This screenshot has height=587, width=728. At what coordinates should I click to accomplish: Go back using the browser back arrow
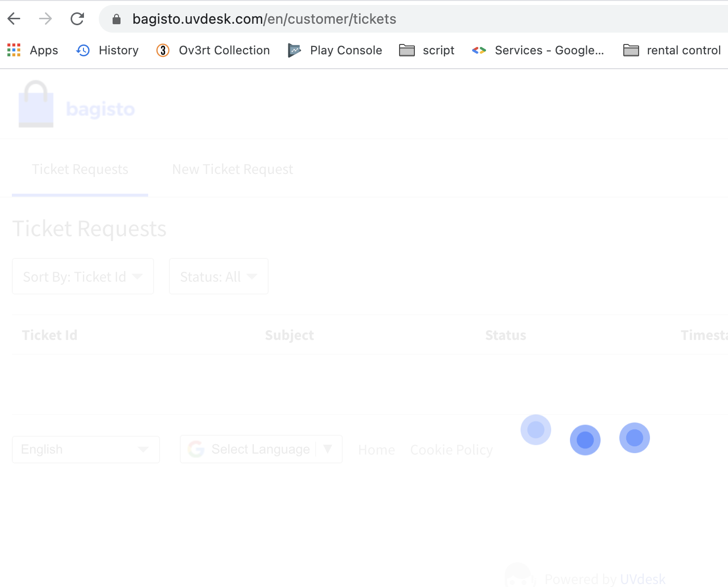pyautogui.click(x=14, y=19)
